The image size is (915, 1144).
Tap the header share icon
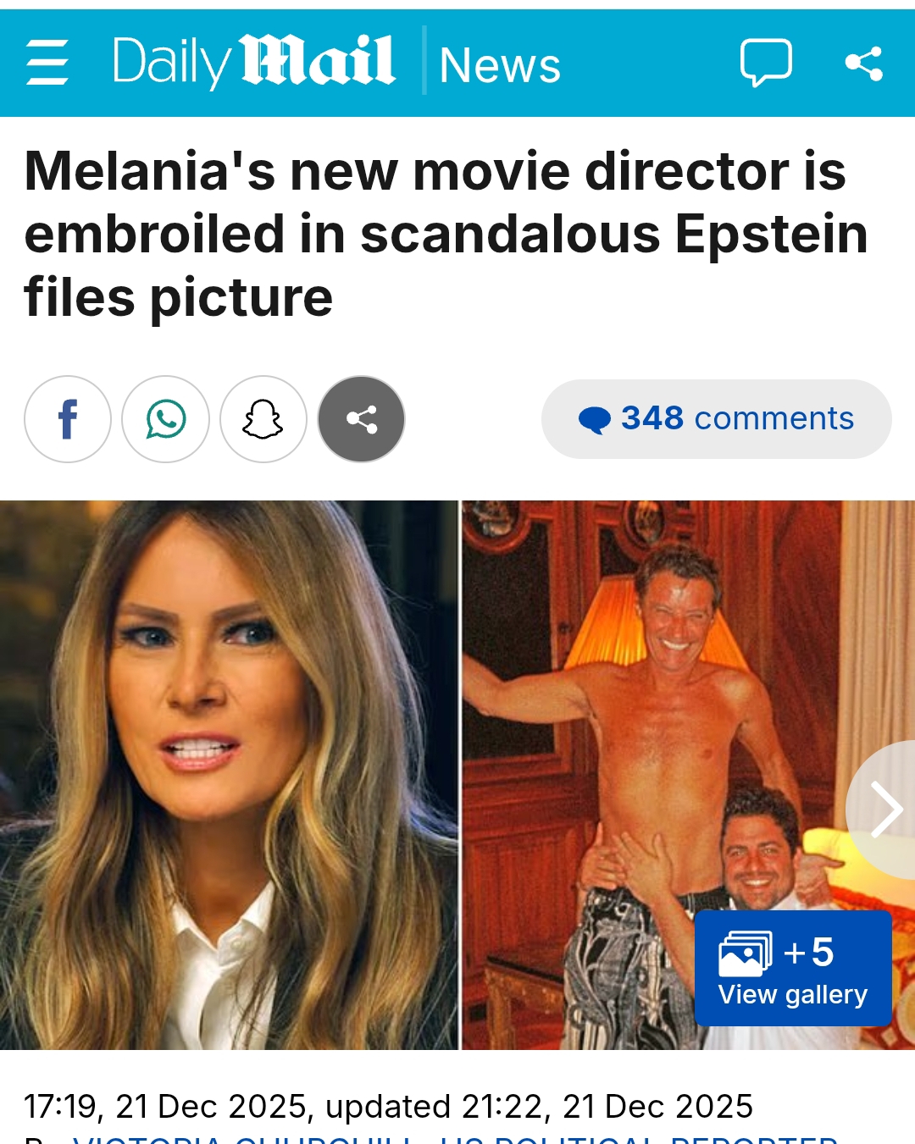(864, 64)
